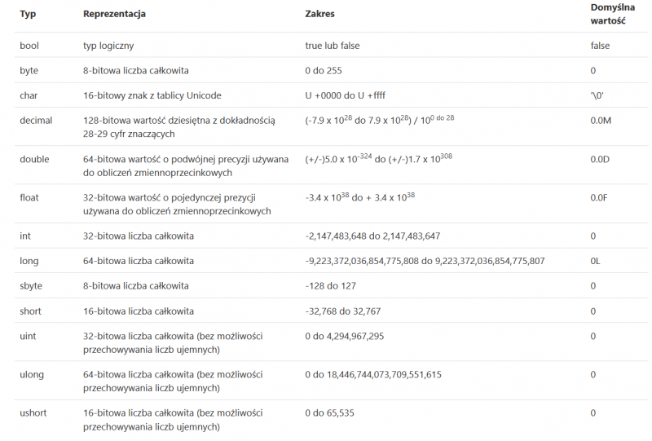Viewport: 652px width, 441px height.
Task: Click the "char" type name
Action: coord(29,95)
